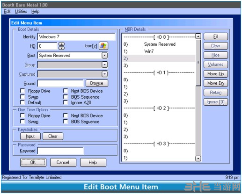Click the Ignore [0] button

pyautogui.click(x=216, y=102)
